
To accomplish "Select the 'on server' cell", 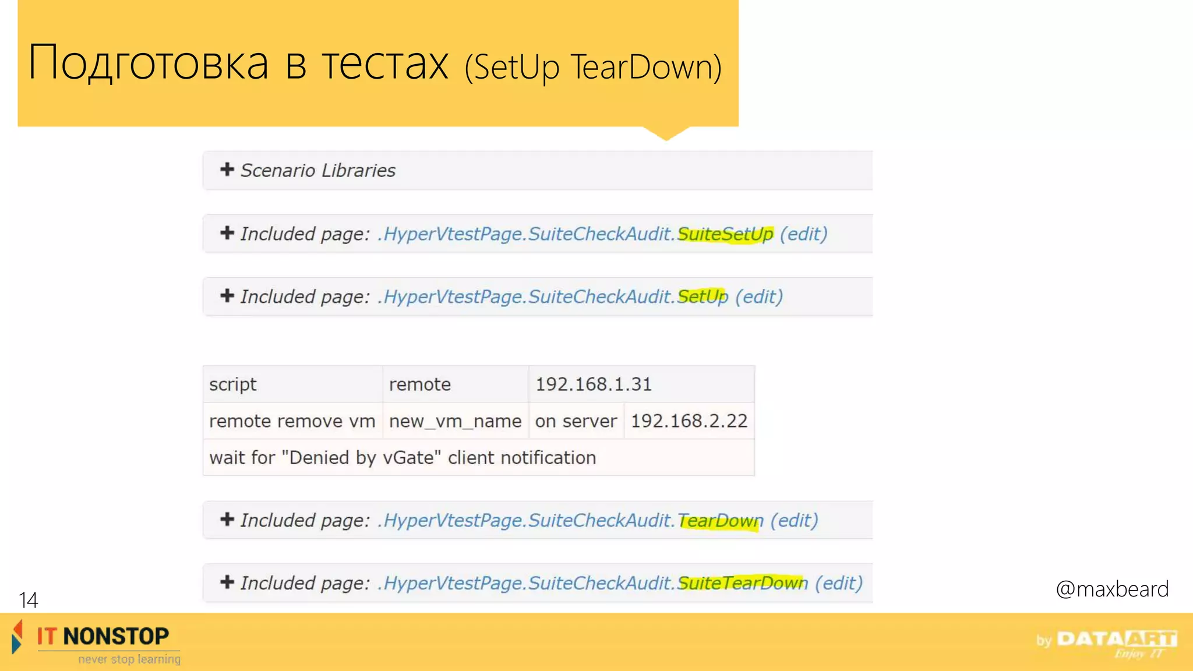I will (576, 421).
